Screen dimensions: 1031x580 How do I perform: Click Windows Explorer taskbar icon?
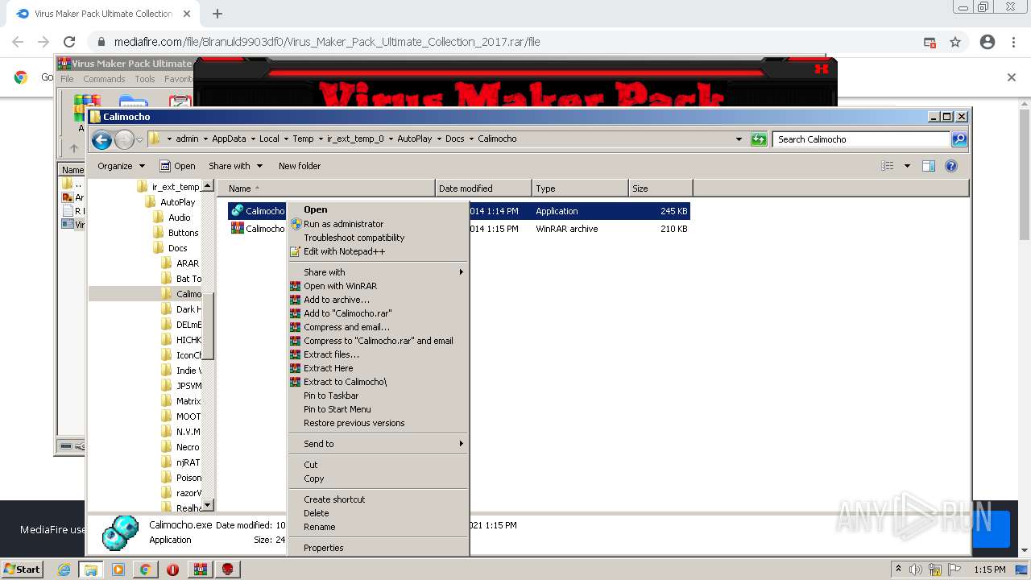(x=91, y=570)
